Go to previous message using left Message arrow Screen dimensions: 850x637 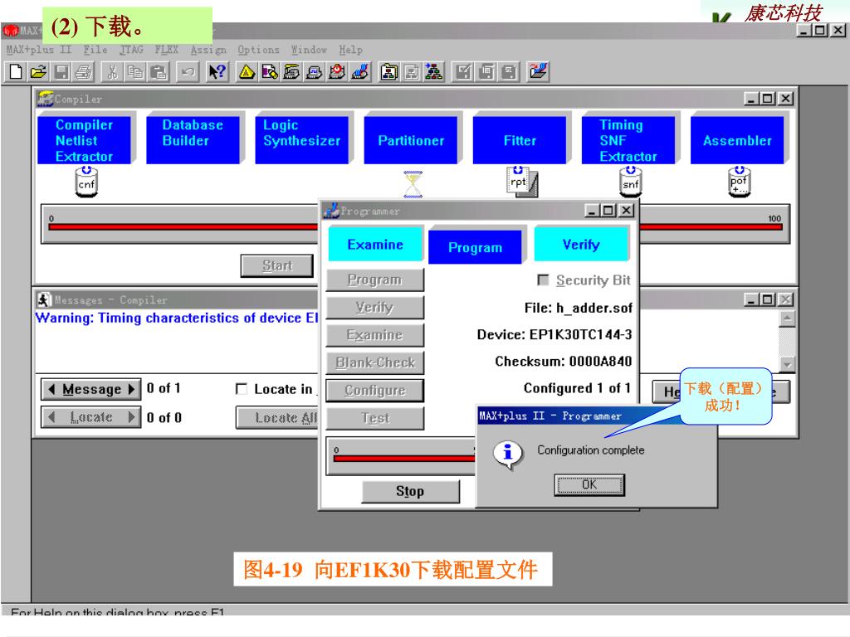[x=51, y=389]
